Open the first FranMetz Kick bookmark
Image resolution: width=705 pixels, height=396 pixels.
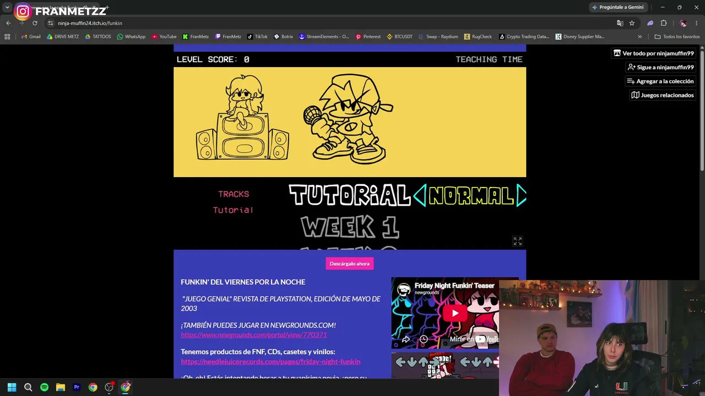(196, 37)
